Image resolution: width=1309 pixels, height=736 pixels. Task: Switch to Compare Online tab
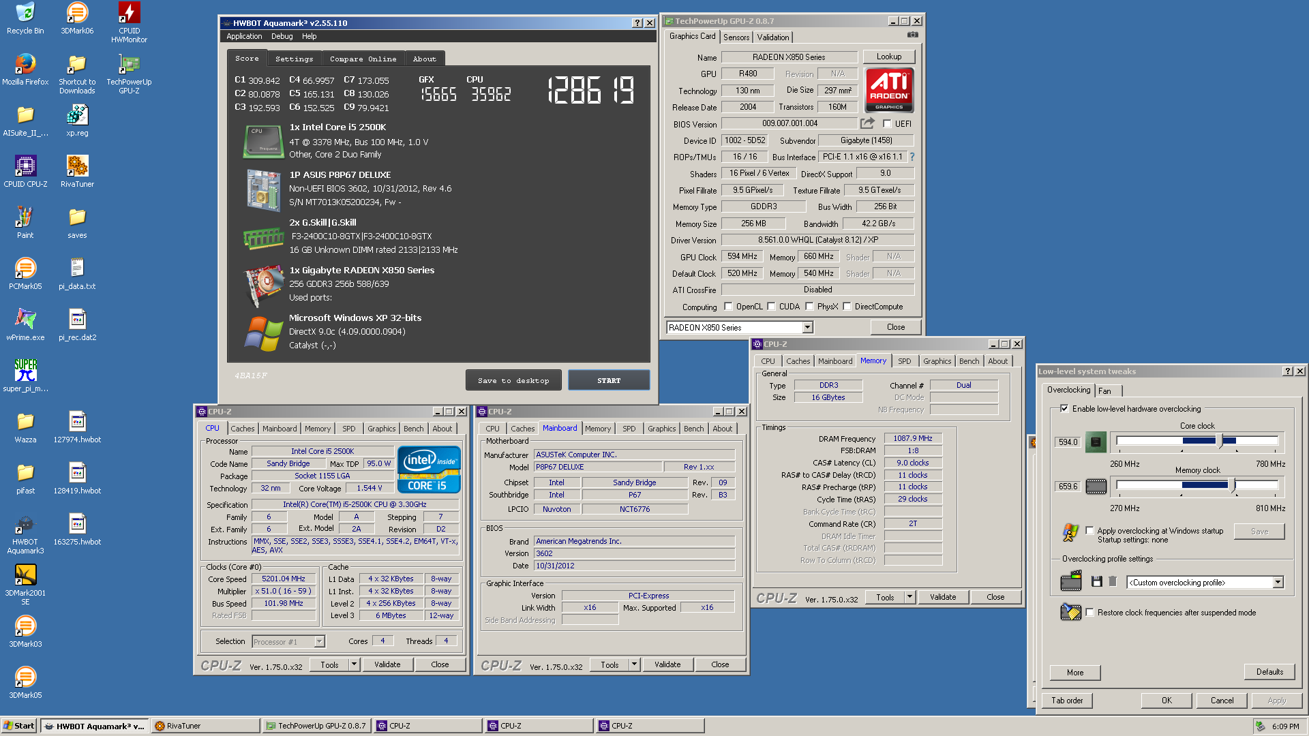click(x=363, y=59)
